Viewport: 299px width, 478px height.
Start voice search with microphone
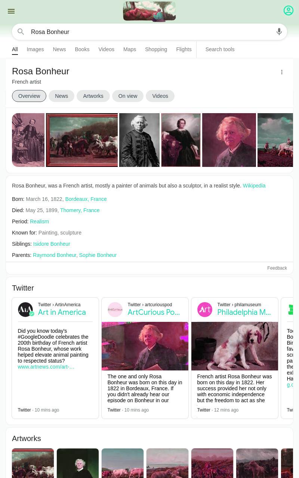click(279, 32)
